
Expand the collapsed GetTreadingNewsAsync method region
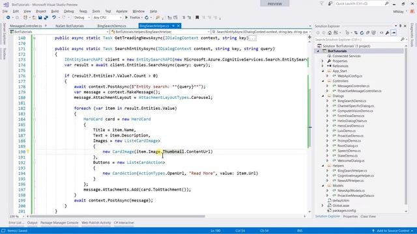coord(35,38)
